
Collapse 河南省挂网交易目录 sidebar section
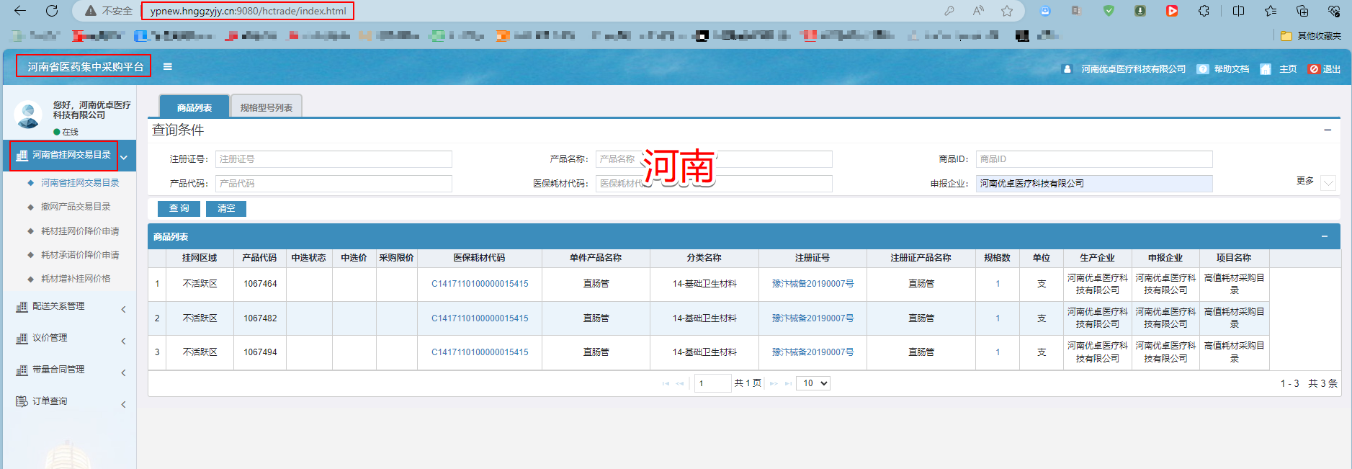tap(124, 157)
